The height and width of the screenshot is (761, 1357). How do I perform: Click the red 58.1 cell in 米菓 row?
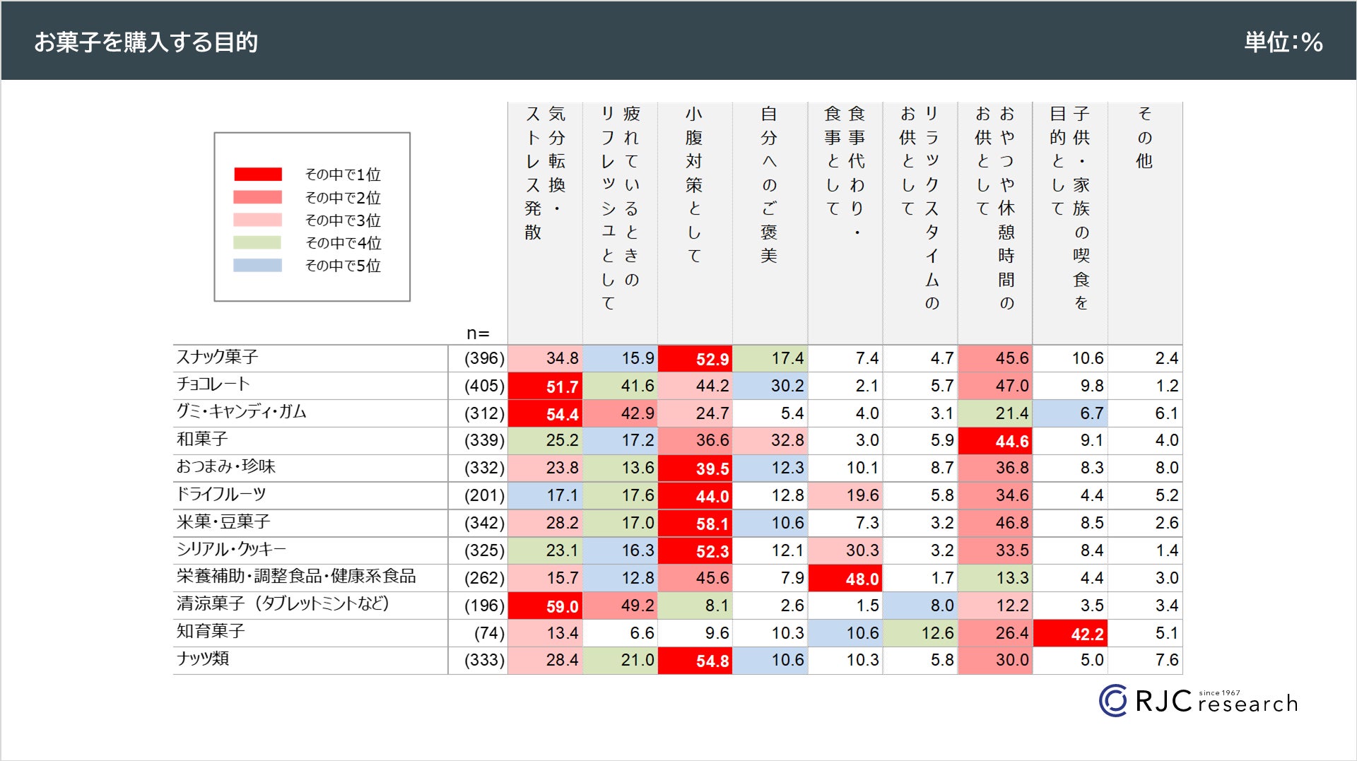(695, 523)
